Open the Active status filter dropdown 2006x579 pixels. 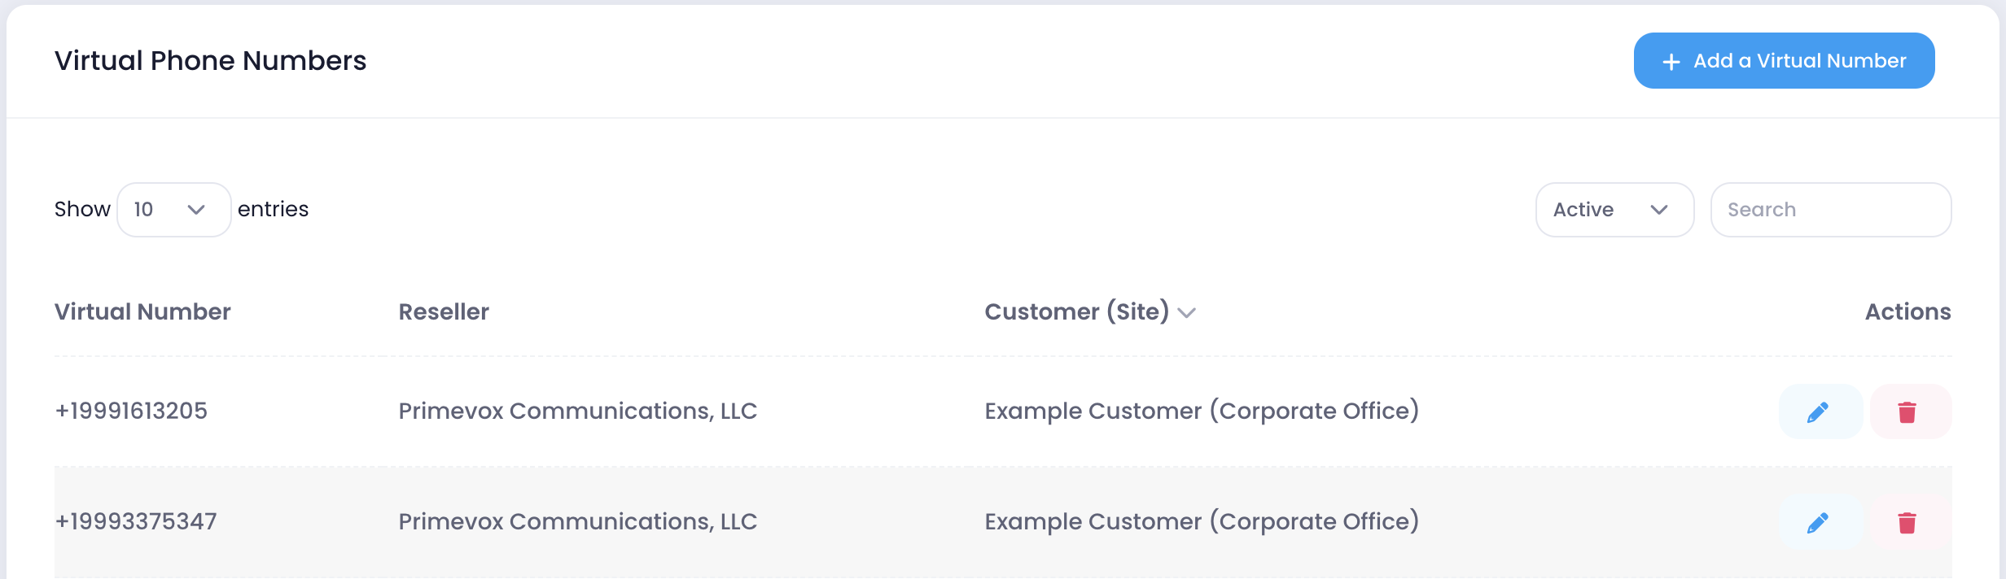1614,210
